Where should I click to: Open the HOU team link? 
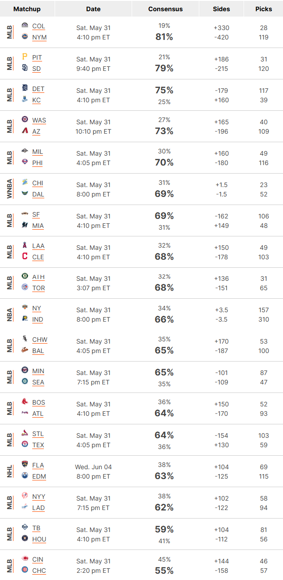point(39,539)
